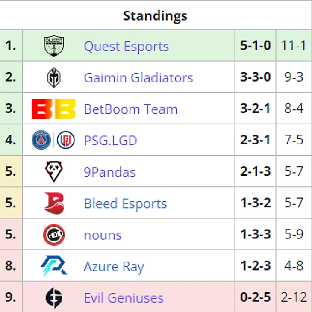
Task: Click the BetBoom Team BB logo
Action: 53,109
